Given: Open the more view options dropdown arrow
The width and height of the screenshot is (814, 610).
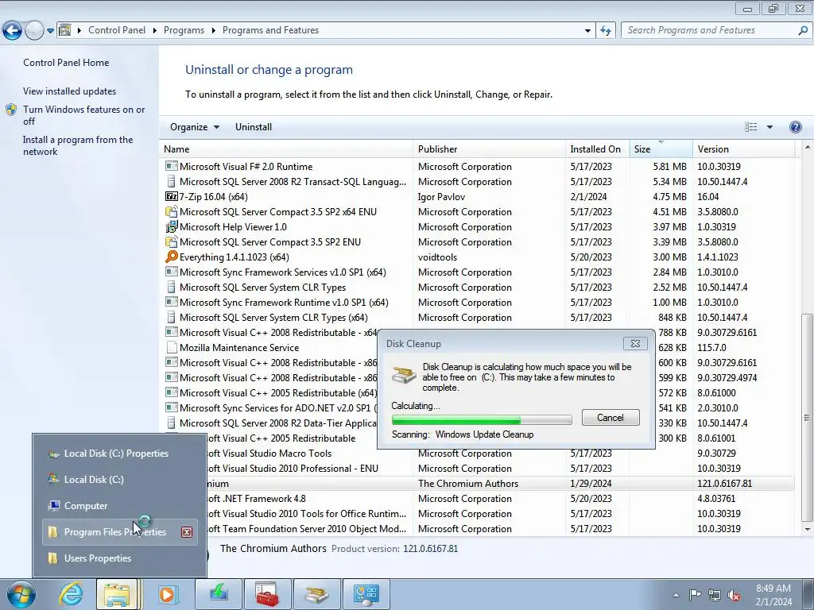Looking at the screenshot, I should [769, 127].
